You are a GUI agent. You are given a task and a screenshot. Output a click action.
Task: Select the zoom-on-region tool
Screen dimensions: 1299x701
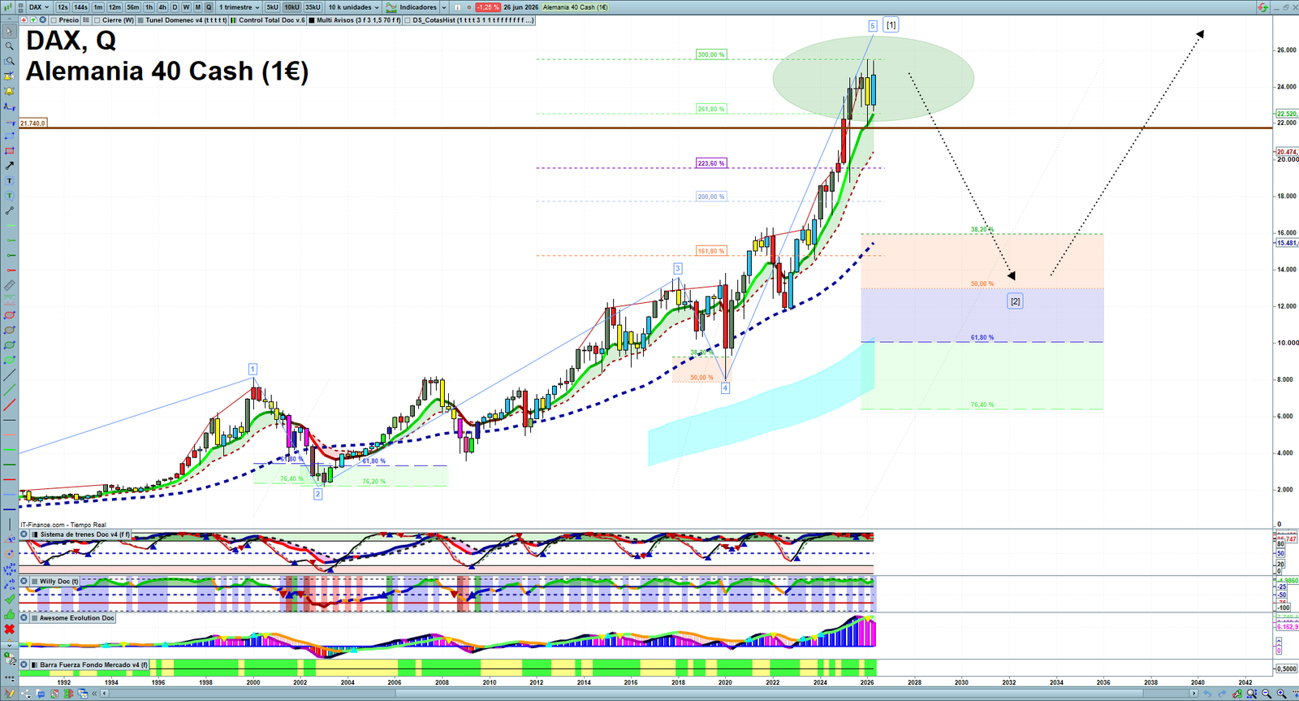[x=10, y=62]
